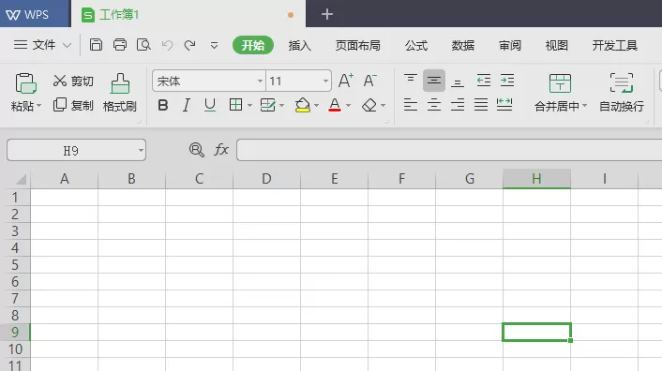The image size is (662, 371).
Task: Click the WPS home tab
Action: click(x=35, y=14)
